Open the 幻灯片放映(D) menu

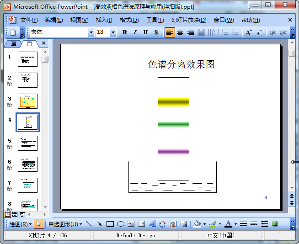pos(189,20)
